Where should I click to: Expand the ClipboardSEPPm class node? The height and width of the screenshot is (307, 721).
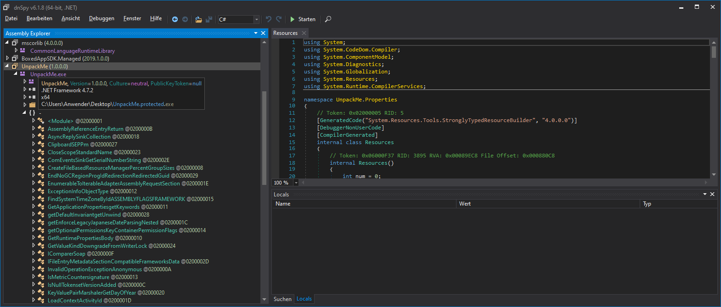[34, 144]
